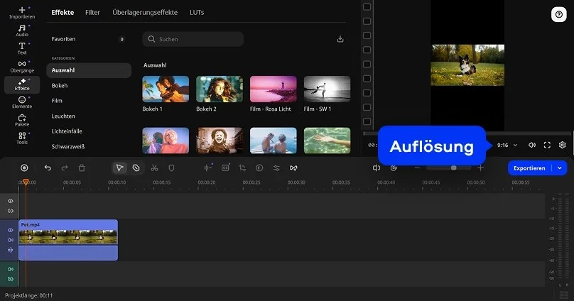The height and width of the screenshot is (301, 574).
Task: Hide the Pet.mp4 video track
Action: click(11, 231)
